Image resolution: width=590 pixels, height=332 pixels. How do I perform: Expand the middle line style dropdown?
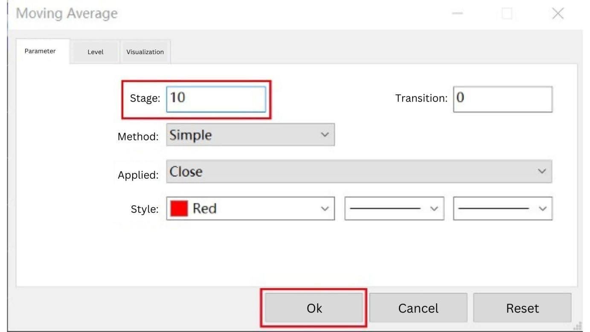394,208
